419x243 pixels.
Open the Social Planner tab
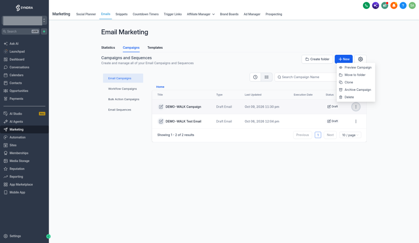pos(86,14)
